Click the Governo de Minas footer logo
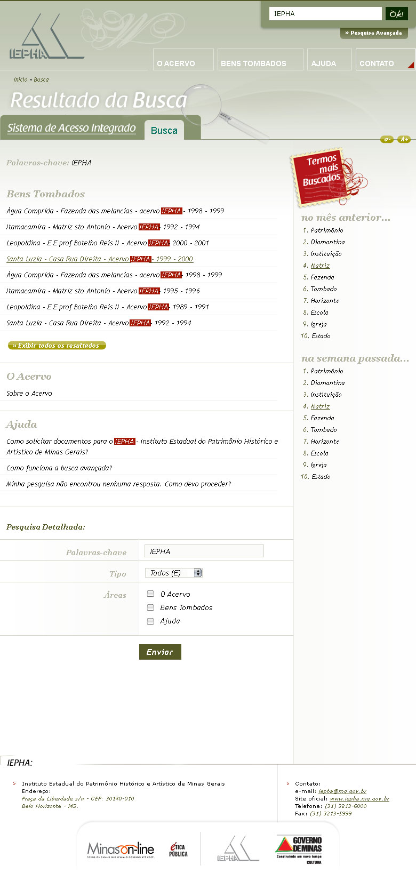416x873 pixels. click(299, 849)
